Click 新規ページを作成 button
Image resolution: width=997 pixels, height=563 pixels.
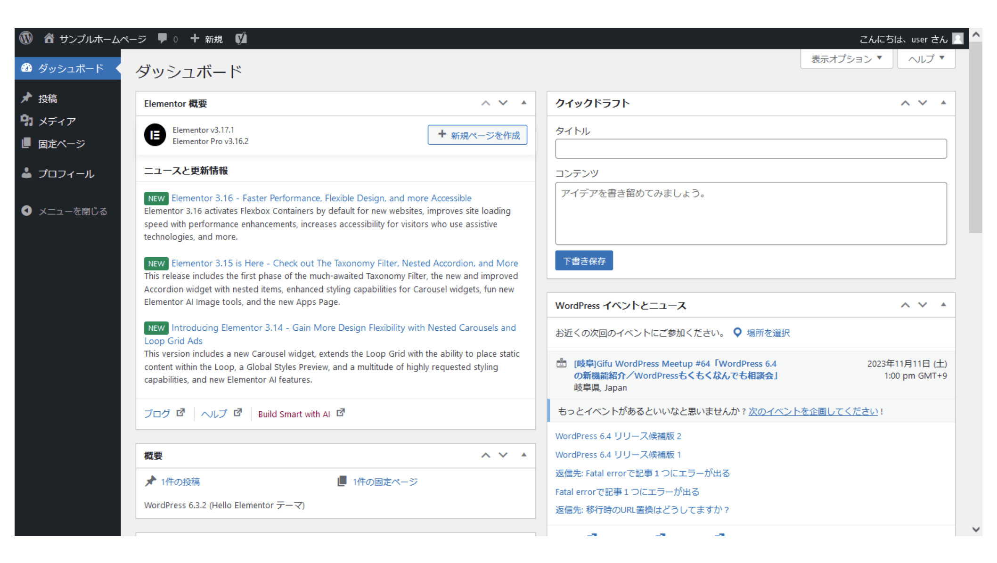click(x=477, y=135)
